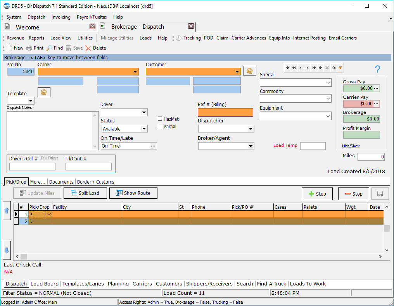This screenshot has height=306, width=394.
Task: Open Pick/Drop type dropdown in row 1
Action: (49, 214)
